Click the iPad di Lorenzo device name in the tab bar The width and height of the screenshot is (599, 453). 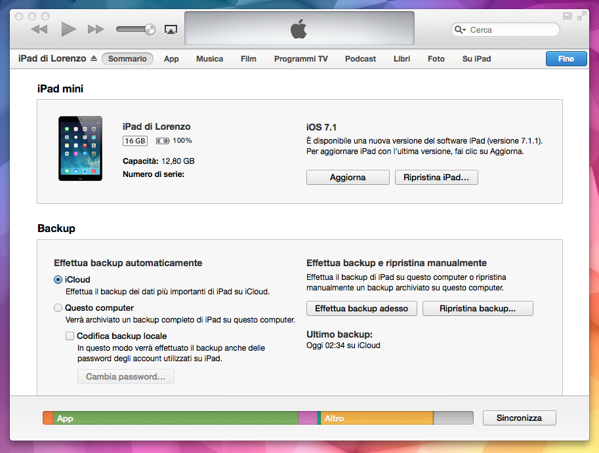[52, 58]
